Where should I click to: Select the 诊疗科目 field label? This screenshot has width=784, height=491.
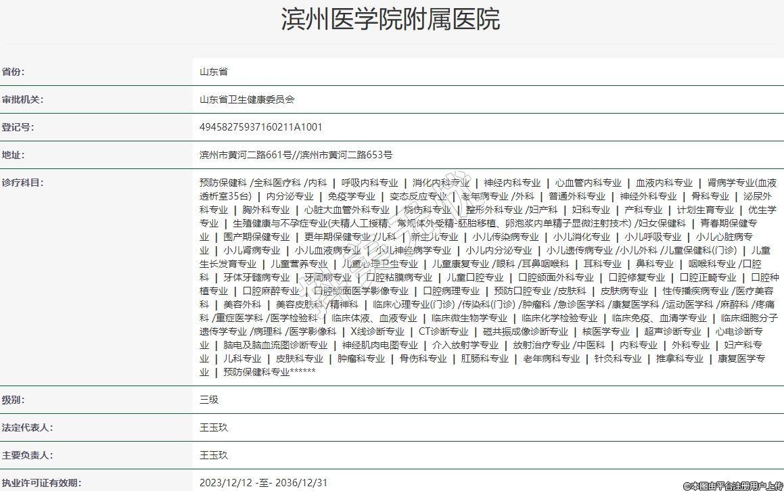pos(22,183)
